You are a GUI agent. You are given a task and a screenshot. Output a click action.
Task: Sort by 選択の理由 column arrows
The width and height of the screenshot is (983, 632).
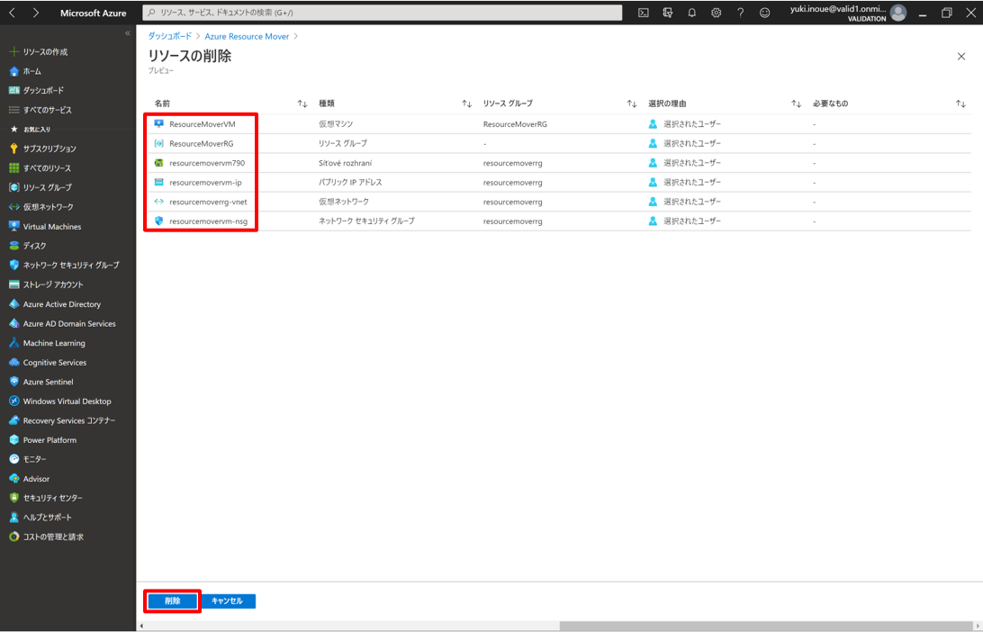pos(796,104)
